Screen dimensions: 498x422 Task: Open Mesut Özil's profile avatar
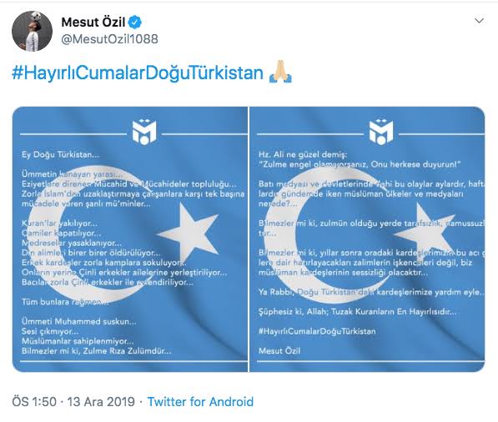click(x=32, y=31)
